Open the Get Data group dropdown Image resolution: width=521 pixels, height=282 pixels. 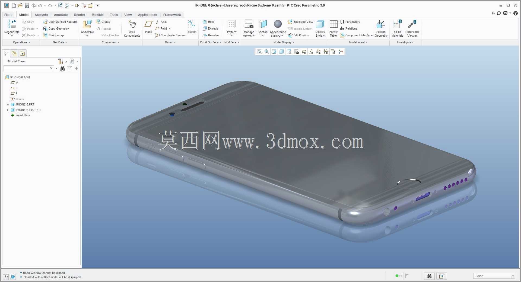[60, 42]
